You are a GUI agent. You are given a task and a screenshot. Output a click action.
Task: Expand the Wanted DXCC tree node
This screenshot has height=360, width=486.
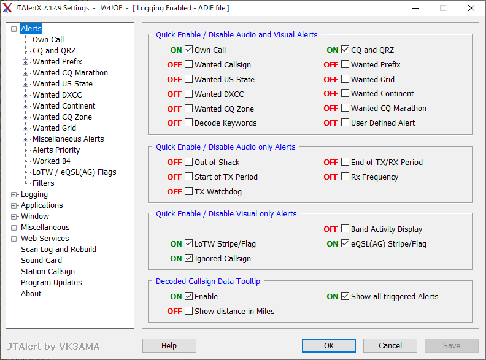point(25,96)
